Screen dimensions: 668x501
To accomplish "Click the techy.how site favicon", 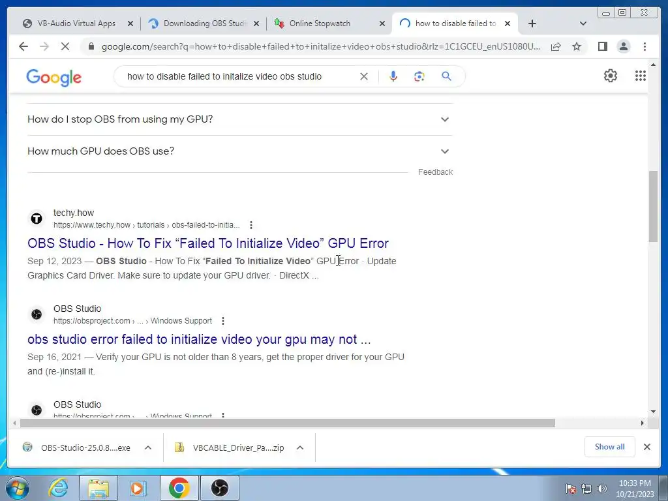I will click(37, 219).
